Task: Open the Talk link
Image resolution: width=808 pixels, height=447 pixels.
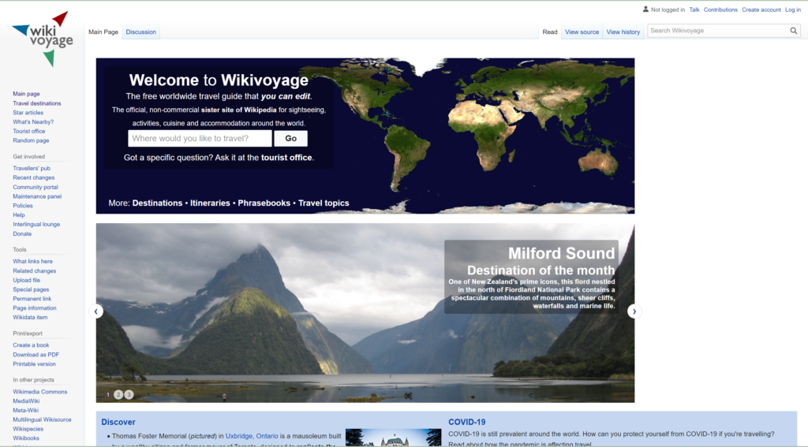Action: tap(694, 9)
